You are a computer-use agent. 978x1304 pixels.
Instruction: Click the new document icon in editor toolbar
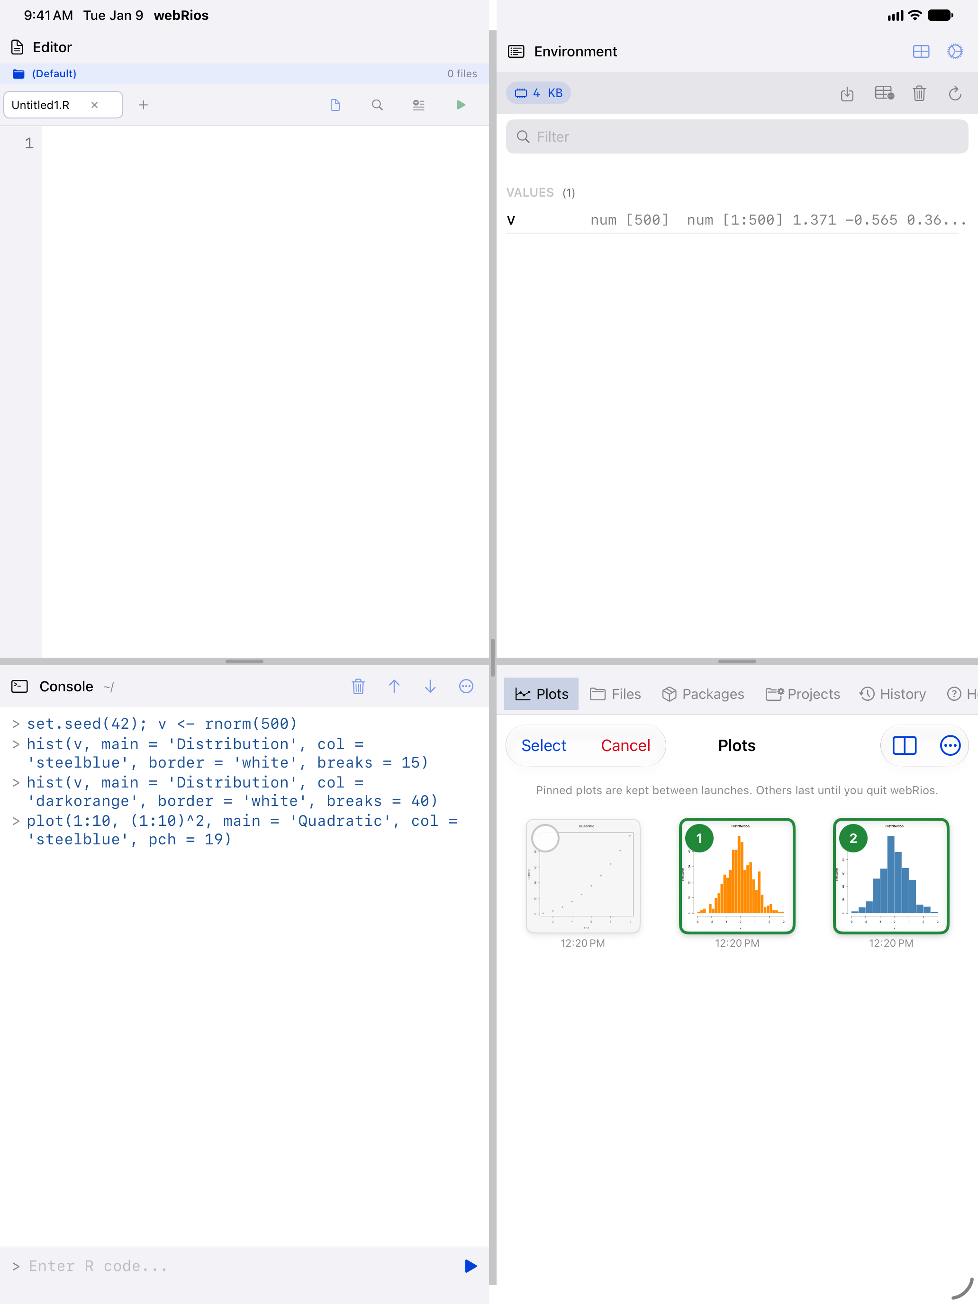click(x=335, y=105)
